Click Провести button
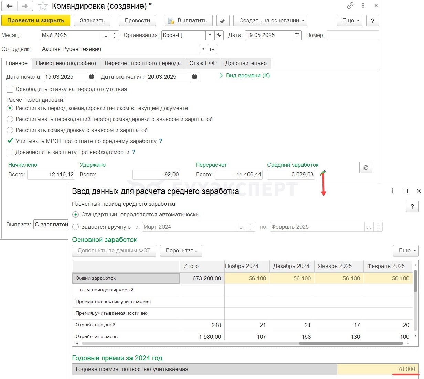The height and width of the screenshot is (379, 424). point(137,21)
